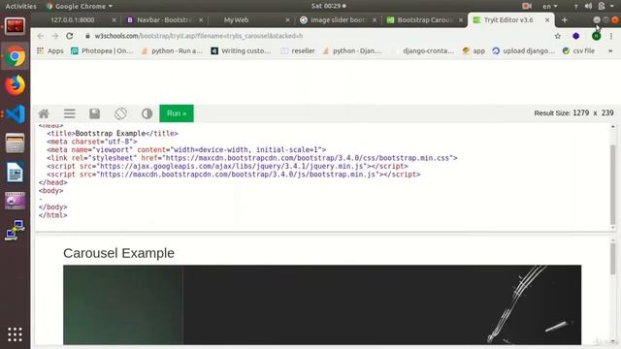Open the en language input dropdown
This screenshot has height=349, width=621.
click(x=550, y=6)
